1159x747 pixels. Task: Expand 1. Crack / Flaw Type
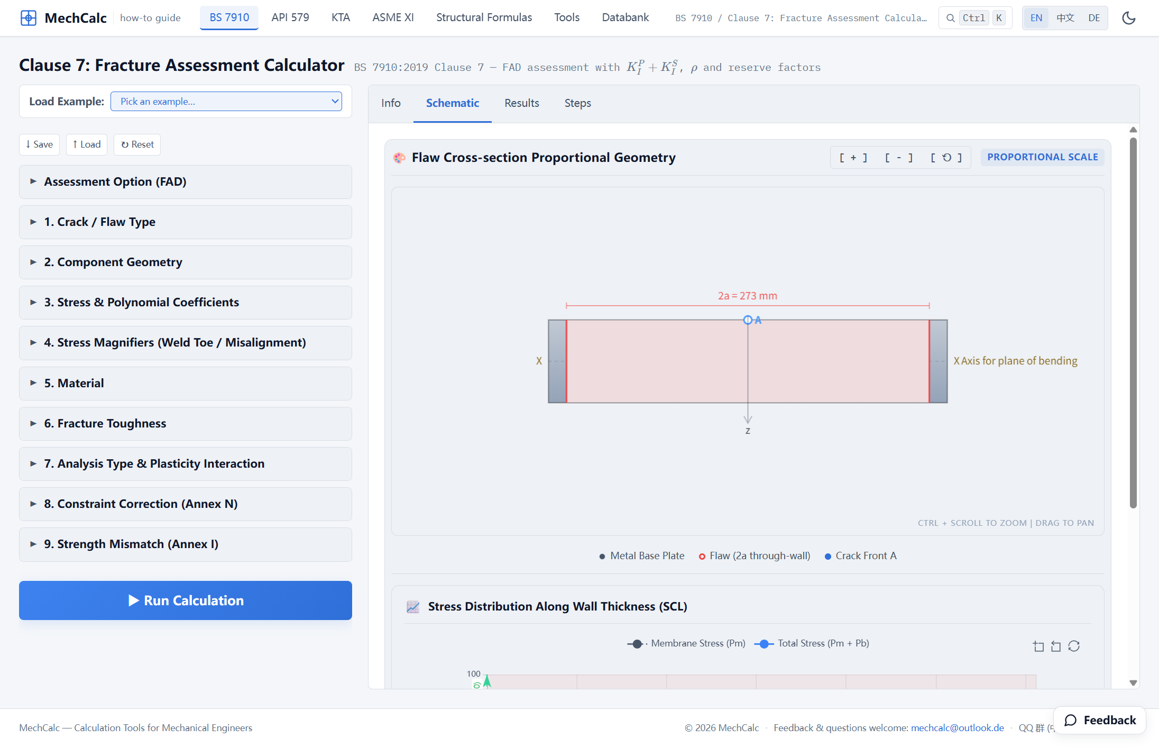186,222
